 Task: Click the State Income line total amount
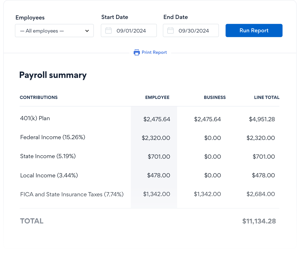coord(264,156)
